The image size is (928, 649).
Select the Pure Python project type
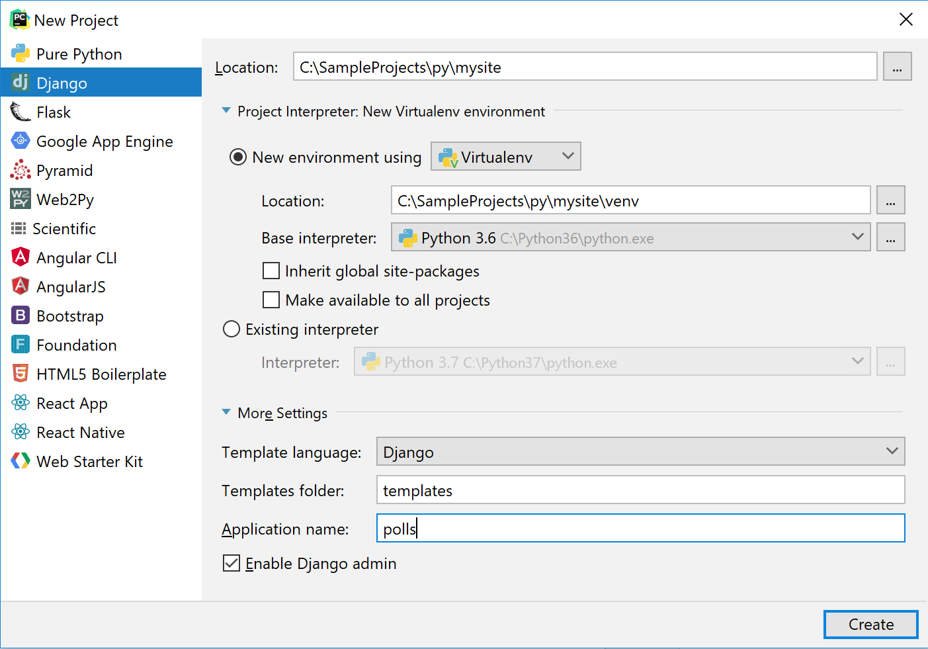coord(101,54)
